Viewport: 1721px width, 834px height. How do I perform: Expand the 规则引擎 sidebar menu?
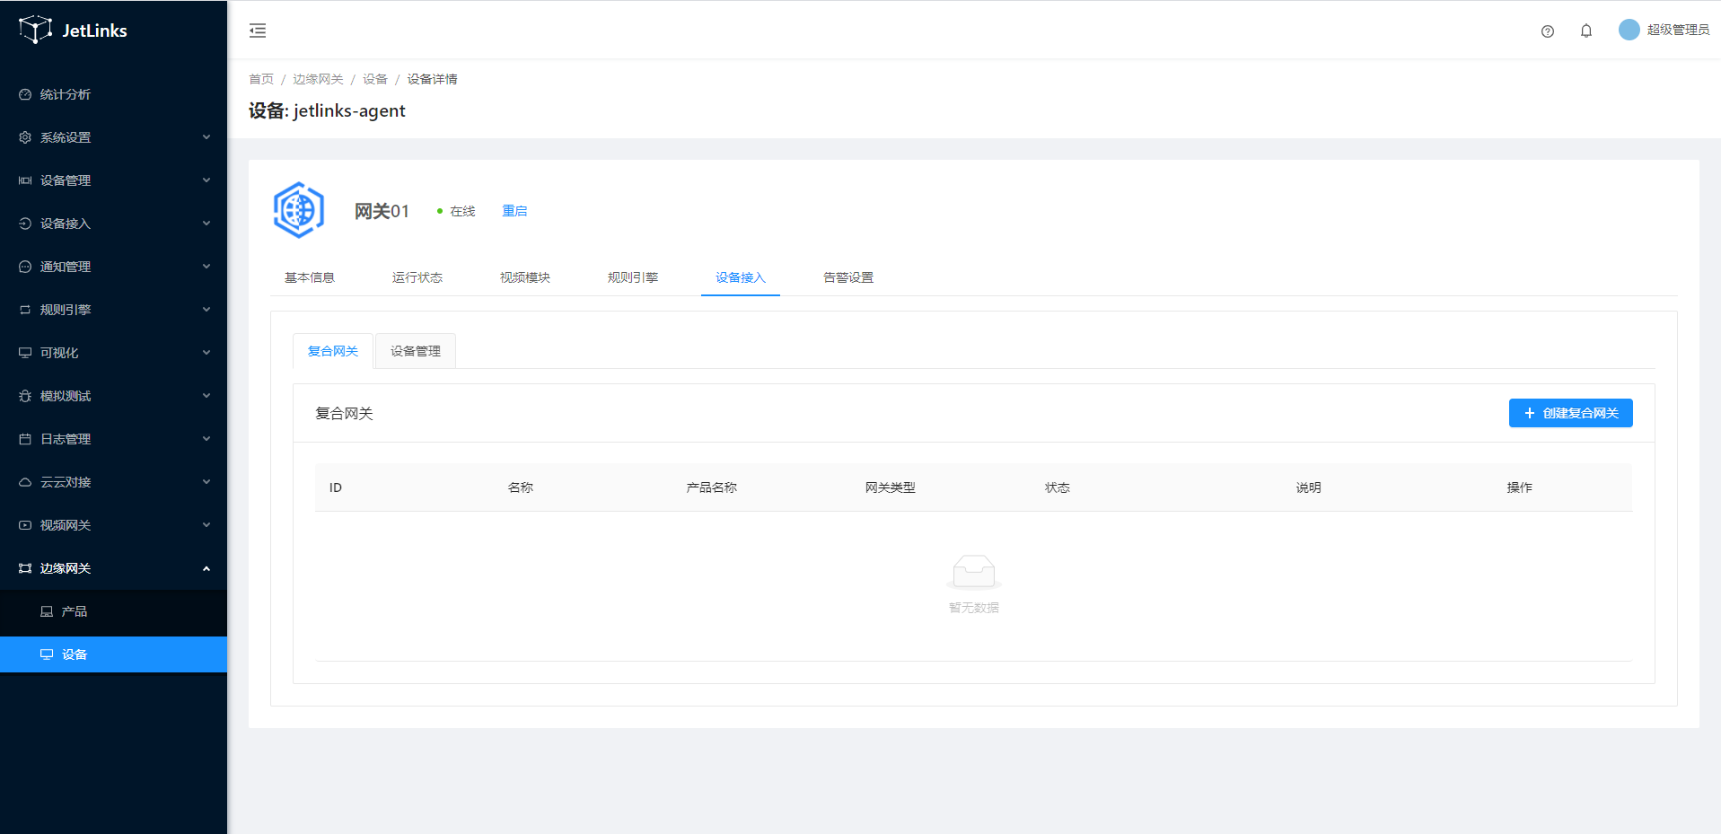coord(113,310)
